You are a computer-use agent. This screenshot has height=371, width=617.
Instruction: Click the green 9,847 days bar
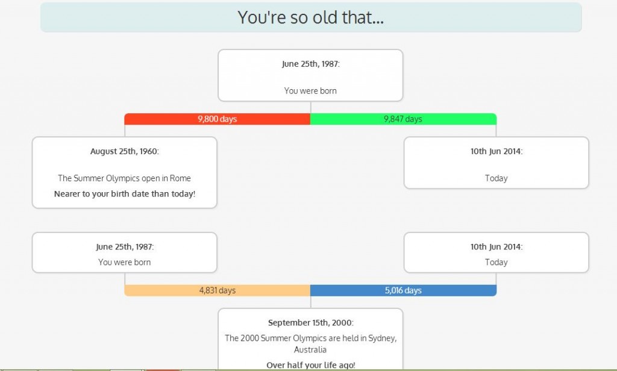pos(403,119)
